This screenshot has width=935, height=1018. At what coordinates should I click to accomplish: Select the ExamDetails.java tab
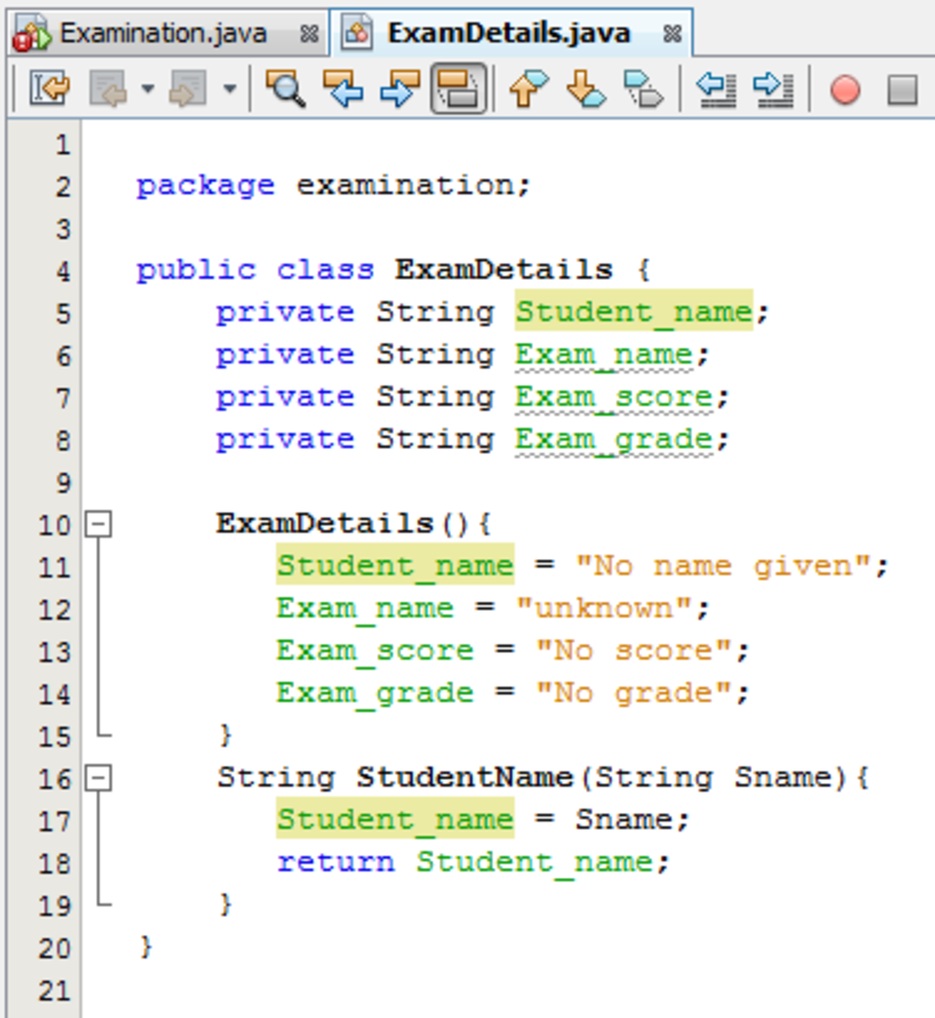tap(509, 34)
